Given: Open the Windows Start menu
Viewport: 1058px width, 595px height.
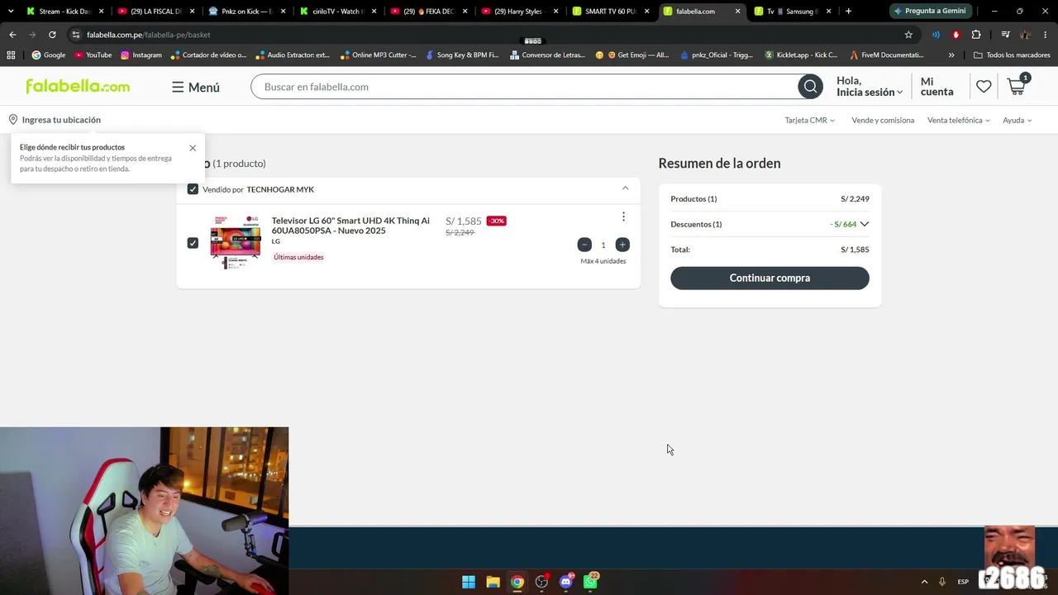Looking at the screenshot, I should [x=469, y=582].
